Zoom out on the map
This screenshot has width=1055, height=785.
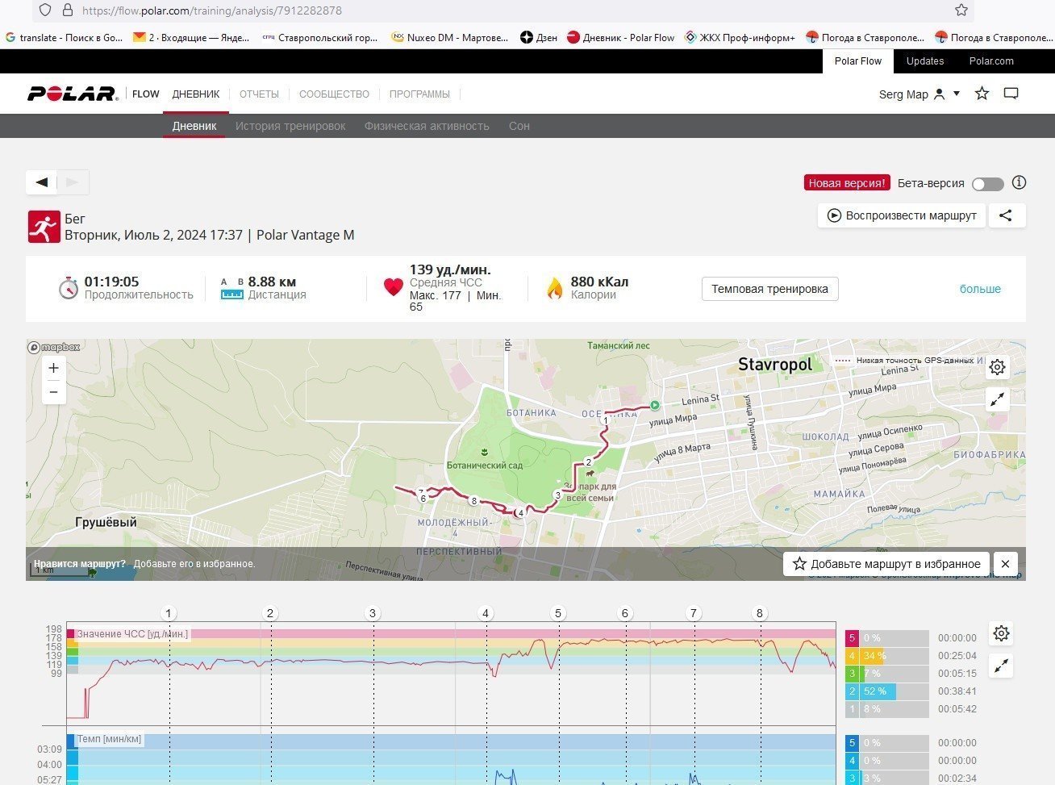tap(53, 392)
